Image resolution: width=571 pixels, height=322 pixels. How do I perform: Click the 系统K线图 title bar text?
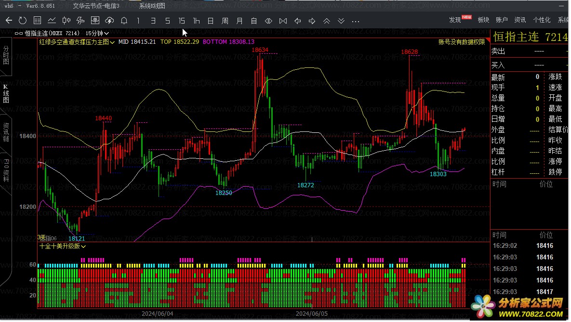point(152,6)
